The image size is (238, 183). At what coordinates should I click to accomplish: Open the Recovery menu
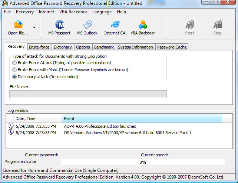pos(25,12)
